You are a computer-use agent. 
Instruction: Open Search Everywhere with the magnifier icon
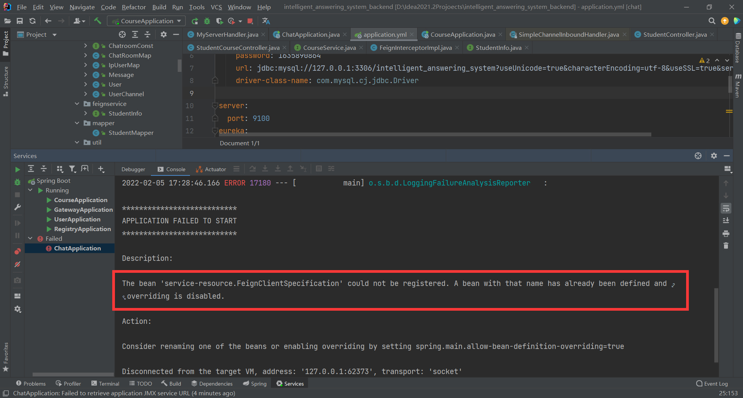tap(712, 21)
